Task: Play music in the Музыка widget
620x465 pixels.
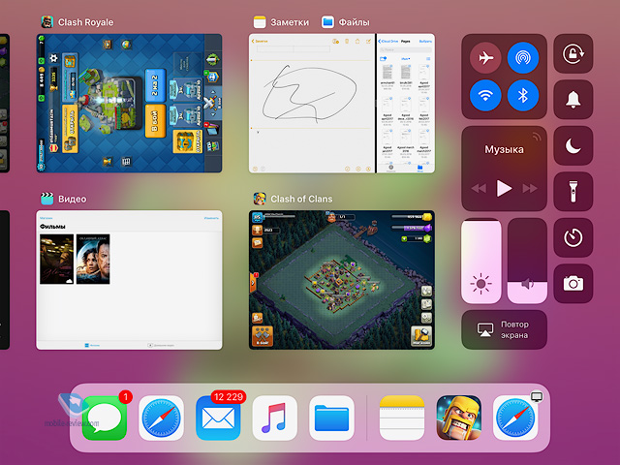Action: (x=504, y=188)
